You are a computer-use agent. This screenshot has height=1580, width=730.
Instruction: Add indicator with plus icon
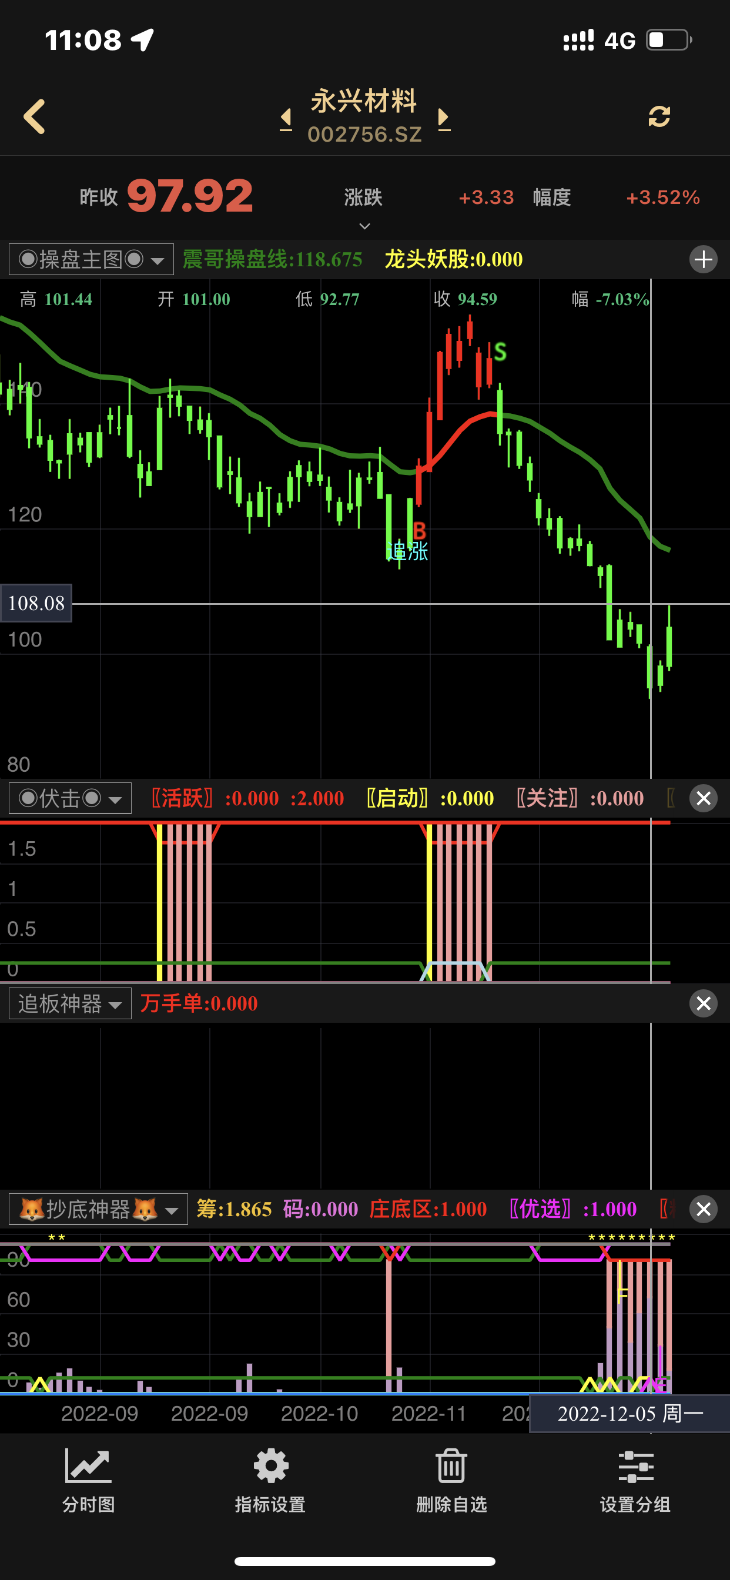tap(703, 259)
